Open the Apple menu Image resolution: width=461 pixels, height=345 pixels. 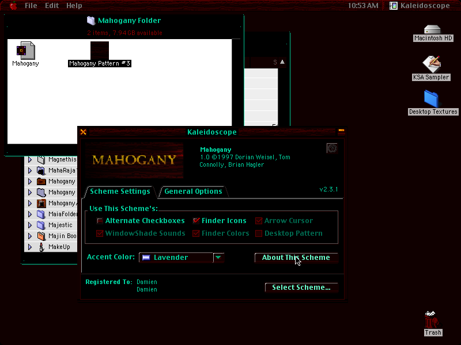coord(13,6)
